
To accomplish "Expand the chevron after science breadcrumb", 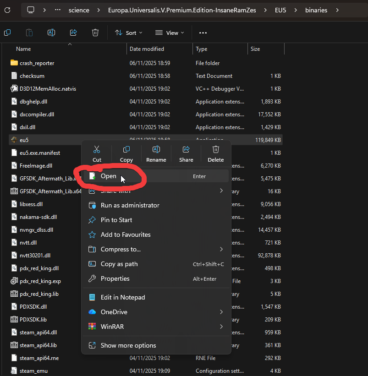I will (x=99, y=10).
